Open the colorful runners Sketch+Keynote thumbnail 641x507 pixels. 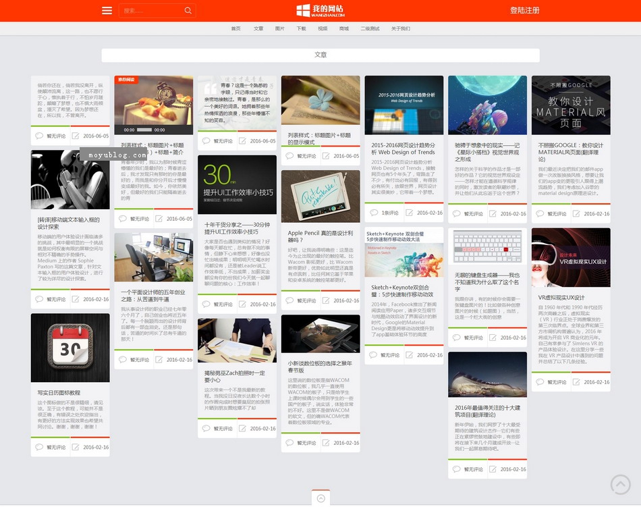pyautogui.click(x=404, y=252)
